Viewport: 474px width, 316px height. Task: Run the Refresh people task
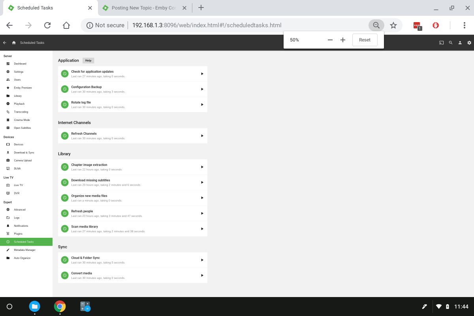[202, 213]
